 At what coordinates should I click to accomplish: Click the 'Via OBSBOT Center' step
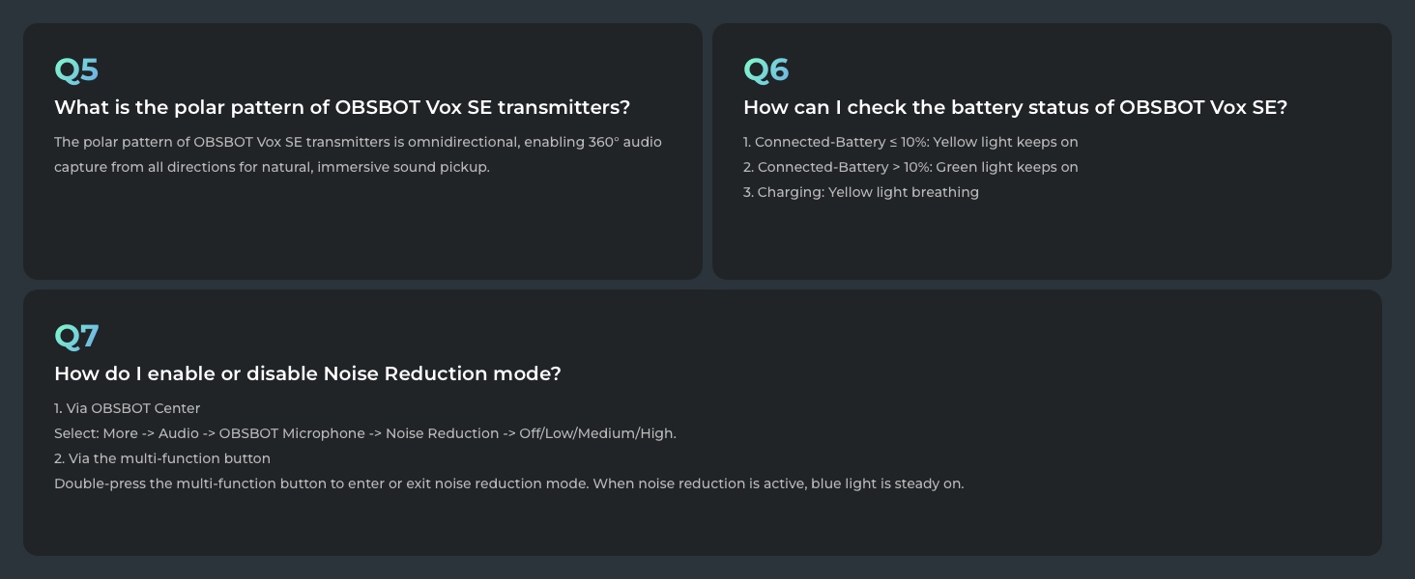(127, 409)
